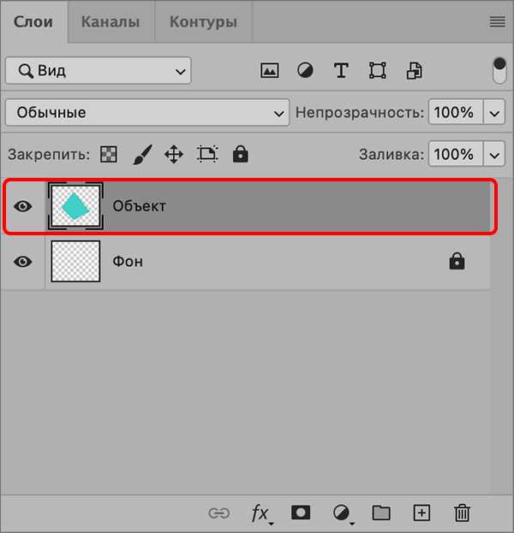Screen dimensions: 514x533
Task: Filter layers by type (T) icon
Action: coord(341,70)
